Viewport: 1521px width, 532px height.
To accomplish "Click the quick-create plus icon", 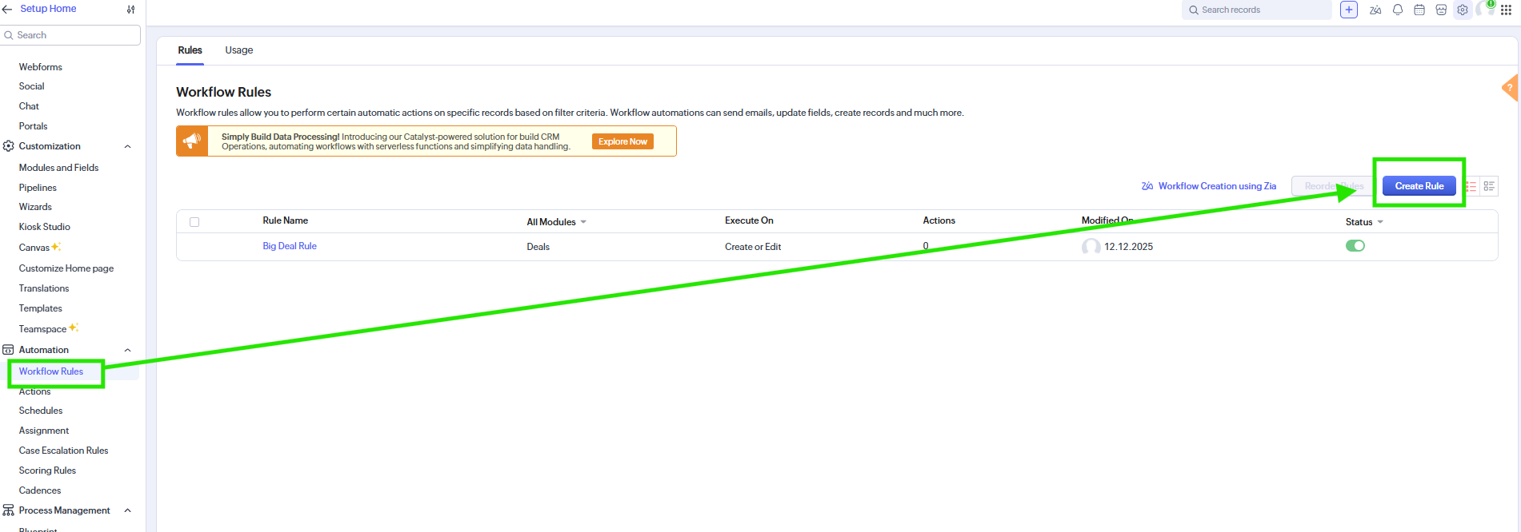I will click(x=1349, y=10).
